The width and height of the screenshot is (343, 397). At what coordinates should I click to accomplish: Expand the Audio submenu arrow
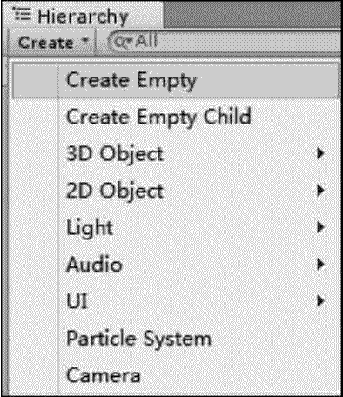click(320, 265)
